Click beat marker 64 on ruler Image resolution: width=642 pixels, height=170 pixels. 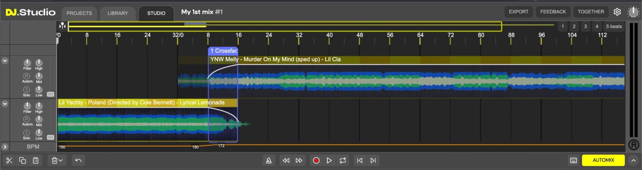tap(421, 35)
